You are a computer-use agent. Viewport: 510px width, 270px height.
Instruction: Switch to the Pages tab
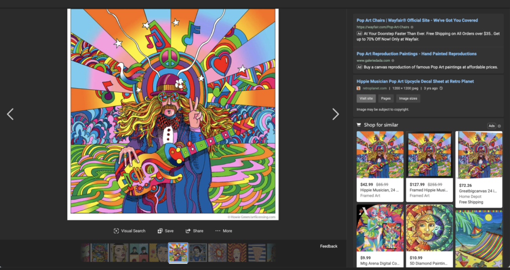pyautogui.click(x=386, y=99)
